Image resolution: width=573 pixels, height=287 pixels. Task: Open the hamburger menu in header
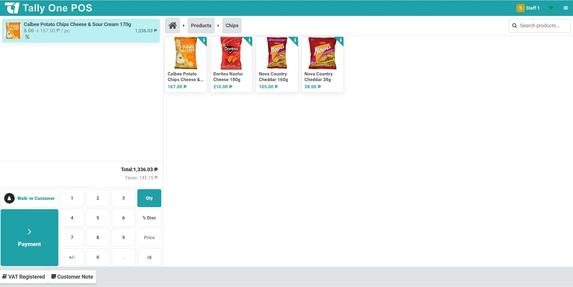click(566, 8)
